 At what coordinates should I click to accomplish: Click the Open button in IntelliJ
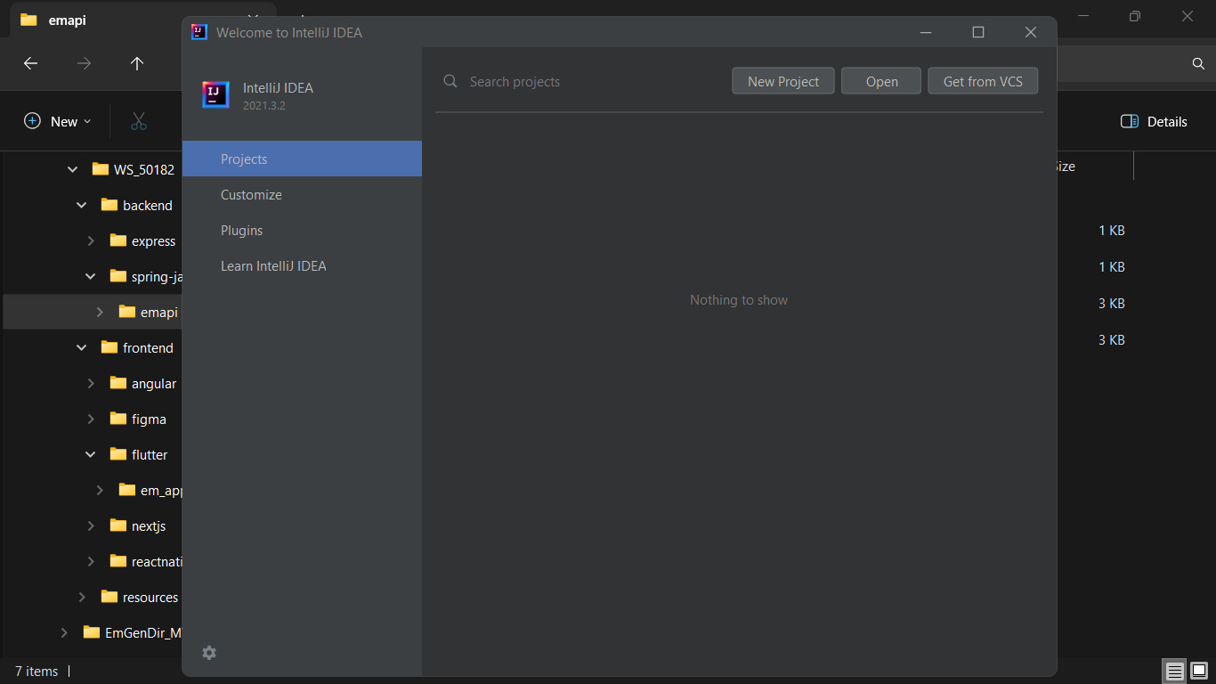881,81
